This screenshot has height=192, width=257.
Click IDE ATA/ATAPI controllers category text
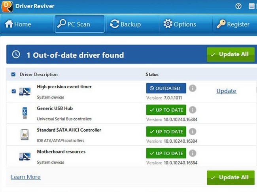pyautogui.click(x=60, y=141)
